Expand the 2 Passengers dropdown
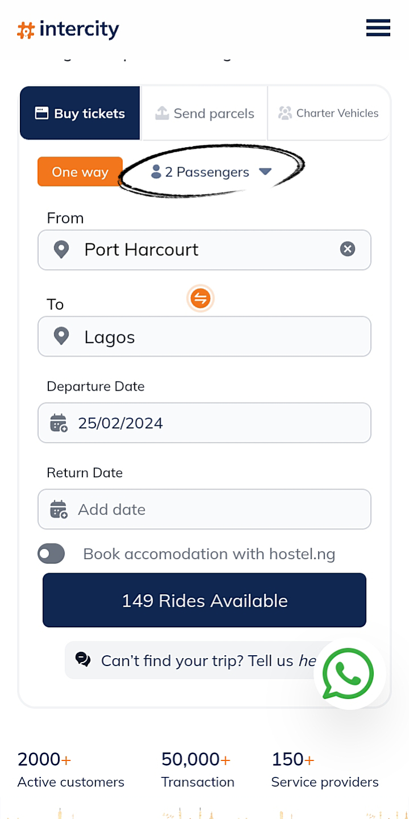Screen dimensions: 409x819 click(212, 172)
